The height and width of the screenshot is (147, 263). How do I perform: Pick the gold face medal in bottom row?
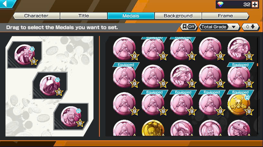153,128
